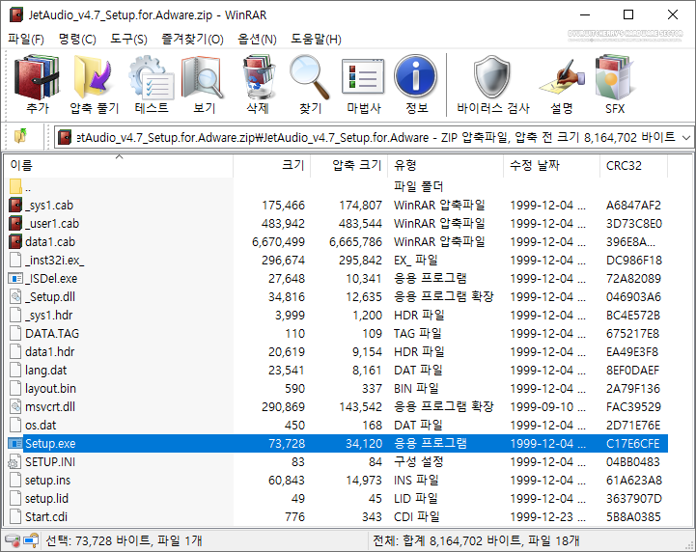Select the setup.ins file row
The image size is (696, 552).
point(336,481)
